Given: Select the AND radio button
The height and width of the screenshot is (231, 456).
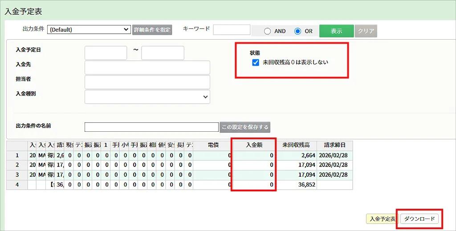Looking at the screenshot, I should point(267,31).
